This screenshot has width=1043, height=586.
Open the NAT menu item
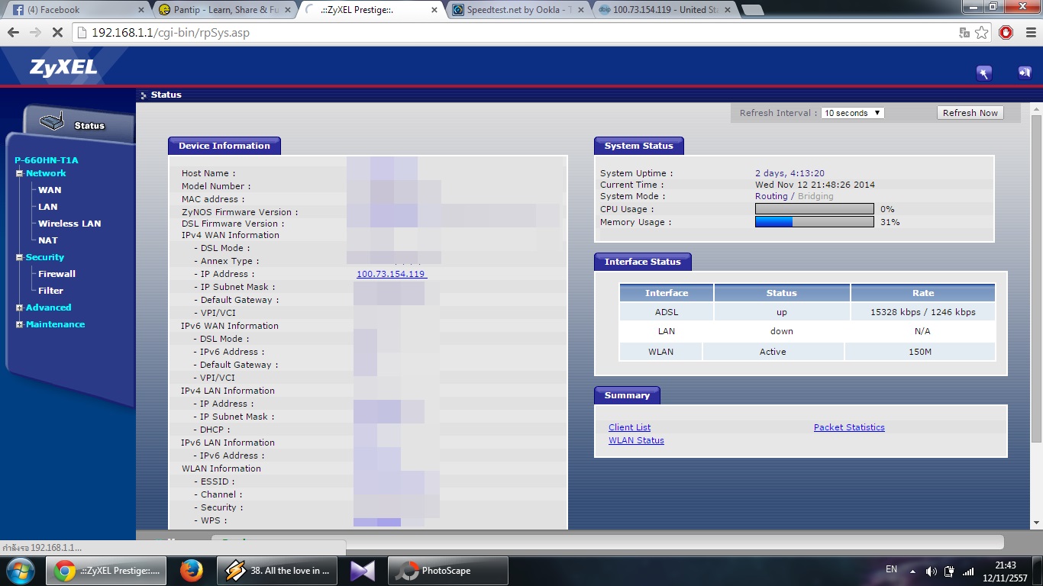(x=48, y=240)
